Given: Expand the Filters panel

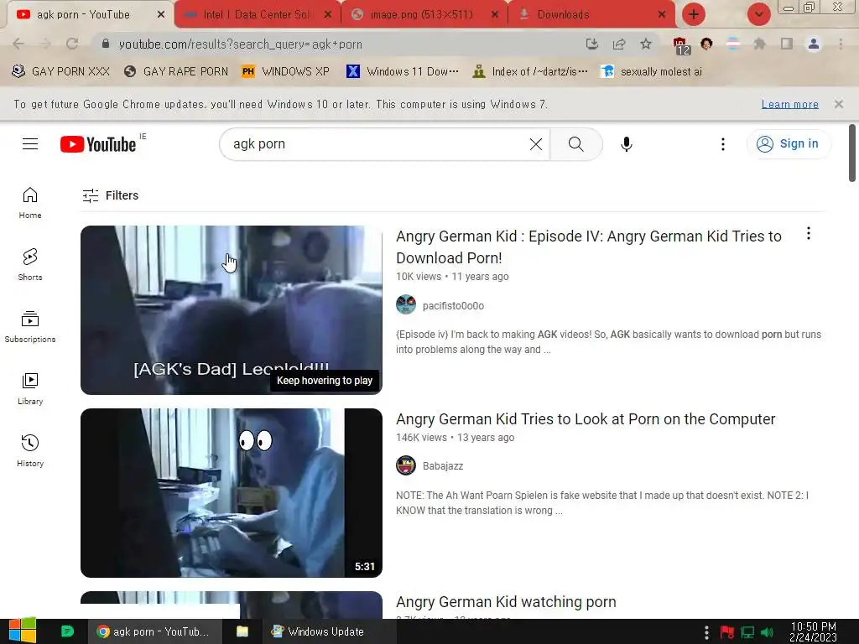Looking at the screenshot, I should (110, 195).
